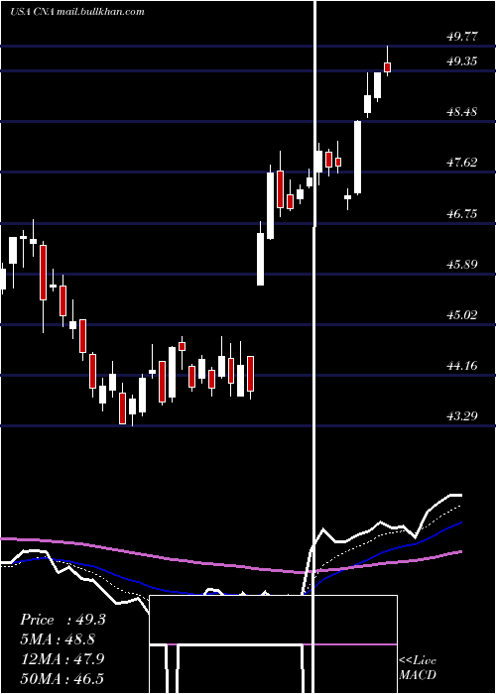This screenshot has width=496, height=694.
Task: Click the 46.75 price level label
Action: click(x=462, y=214)
